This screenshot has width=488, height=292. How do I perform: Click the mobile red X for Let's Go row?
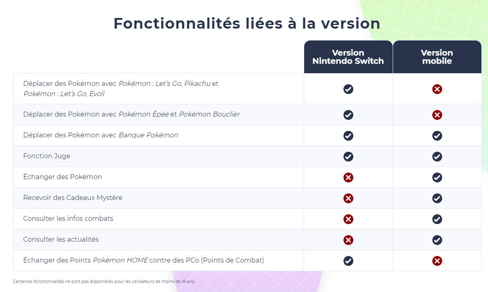click(437, 89)
